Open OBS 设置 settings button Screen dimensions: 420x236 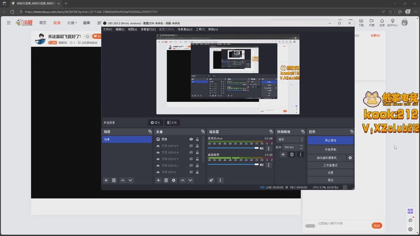[331, 173]
